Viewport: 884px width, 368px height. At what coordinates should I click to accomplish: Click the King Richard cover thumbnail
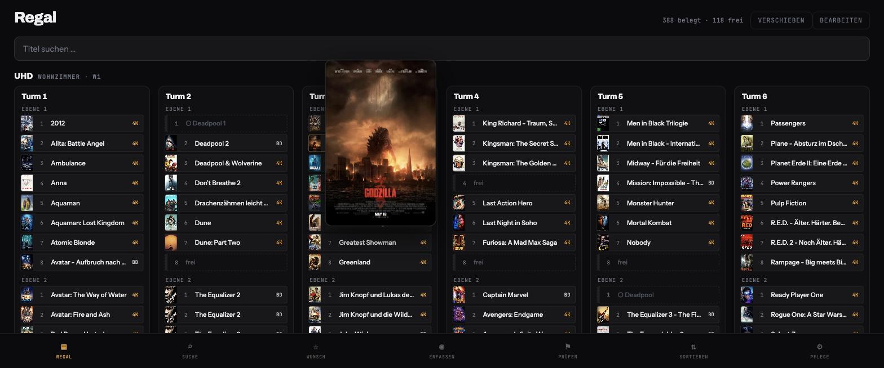pos(459,123)
